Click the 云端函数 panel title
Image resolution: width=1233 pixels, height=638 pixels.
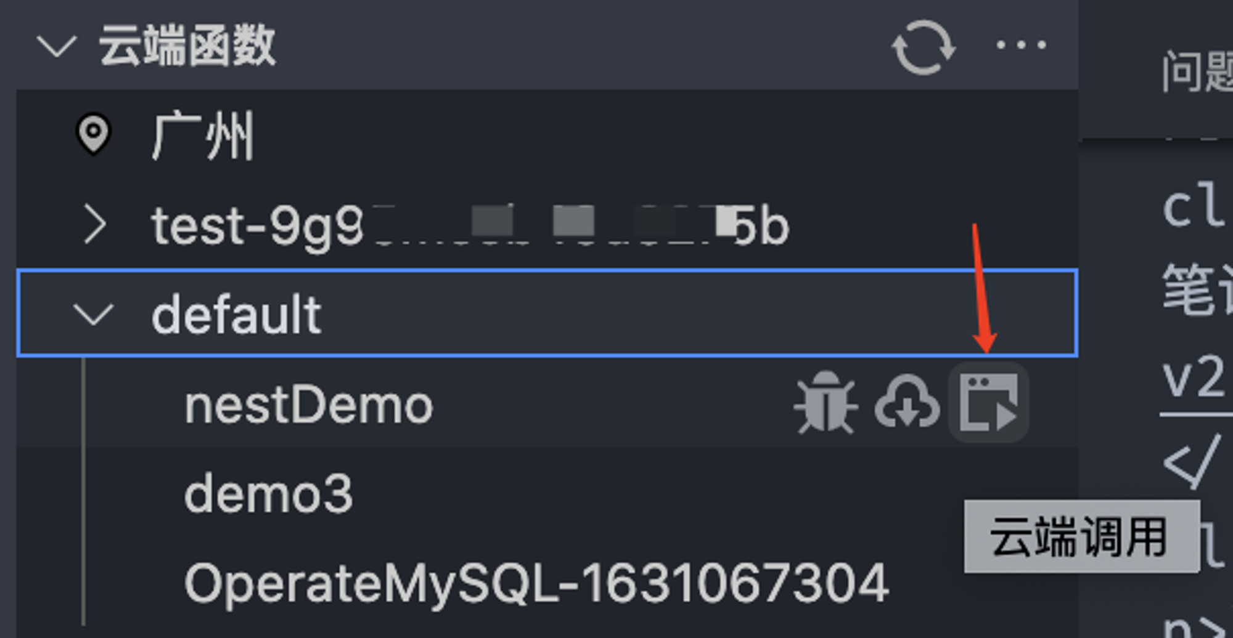point(187,46)
